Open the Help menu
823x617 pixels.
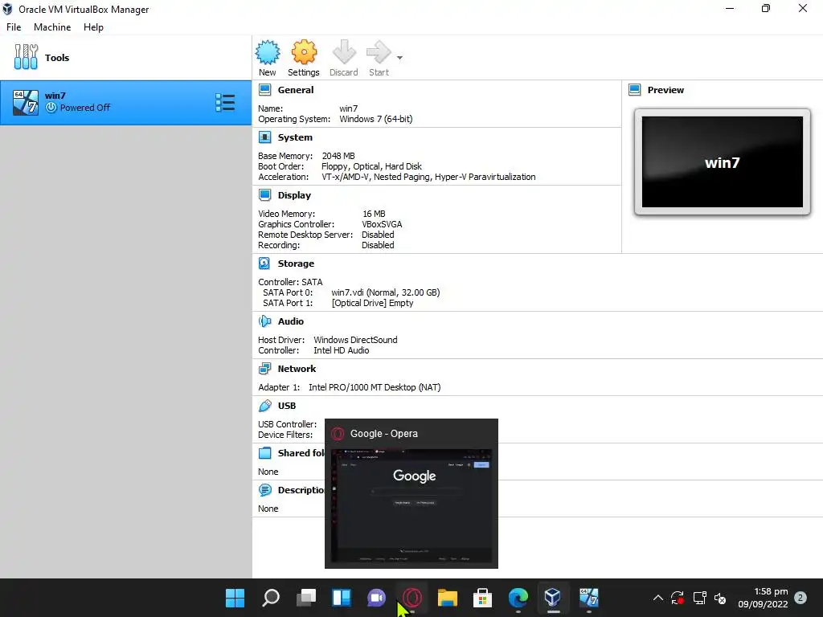tap(93, 27)
